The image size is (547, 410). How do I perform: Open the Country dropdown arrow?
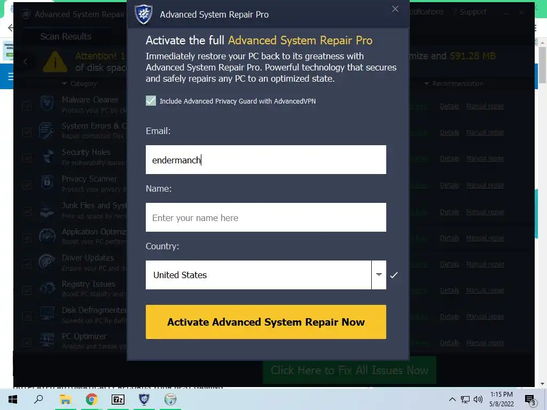(x=379, y=275)
